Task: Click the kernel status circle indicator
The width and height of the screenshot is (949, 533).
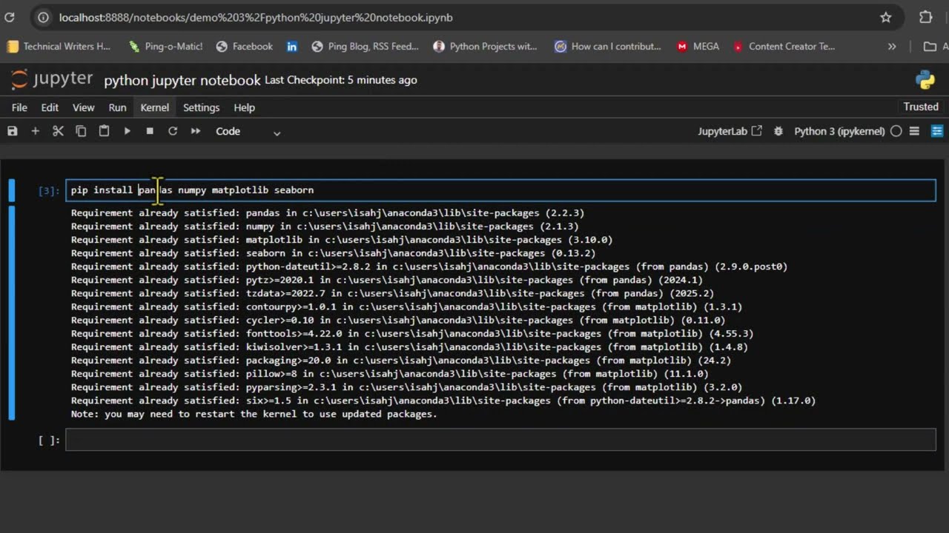Action: (896, 131)
